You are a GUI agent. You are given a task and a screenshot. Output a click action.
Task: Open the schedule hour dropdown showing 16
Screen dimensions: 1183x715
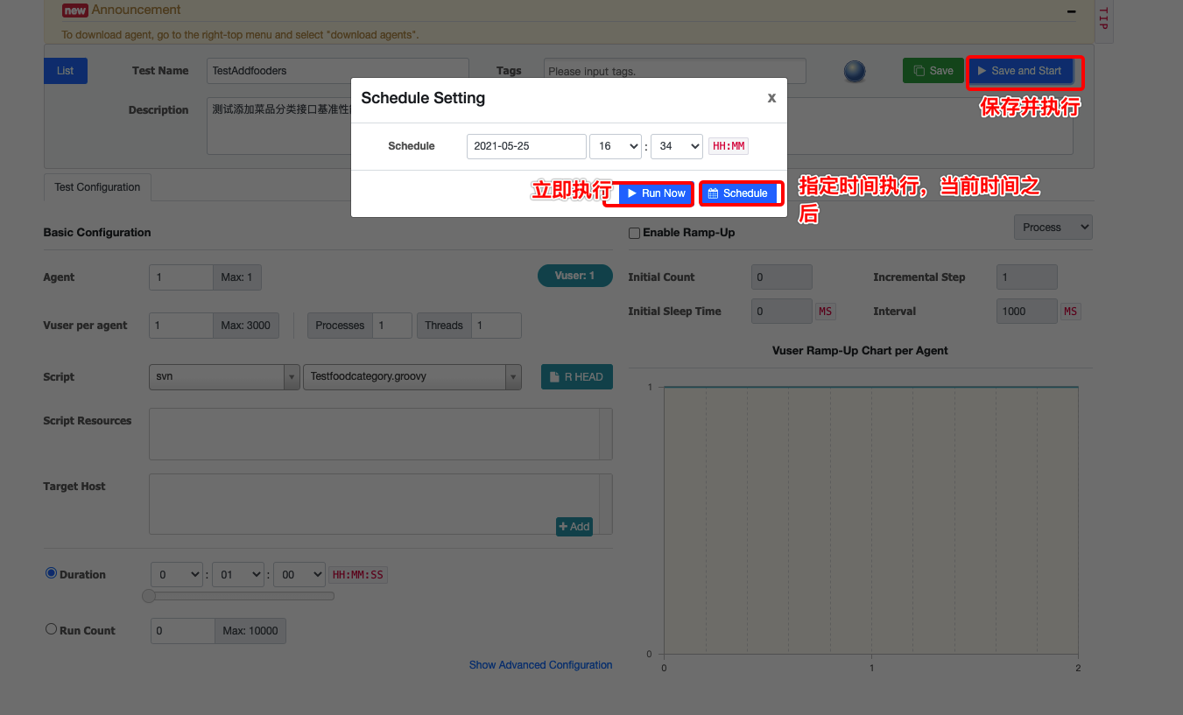pyautogui.click(x=616, y=146)
